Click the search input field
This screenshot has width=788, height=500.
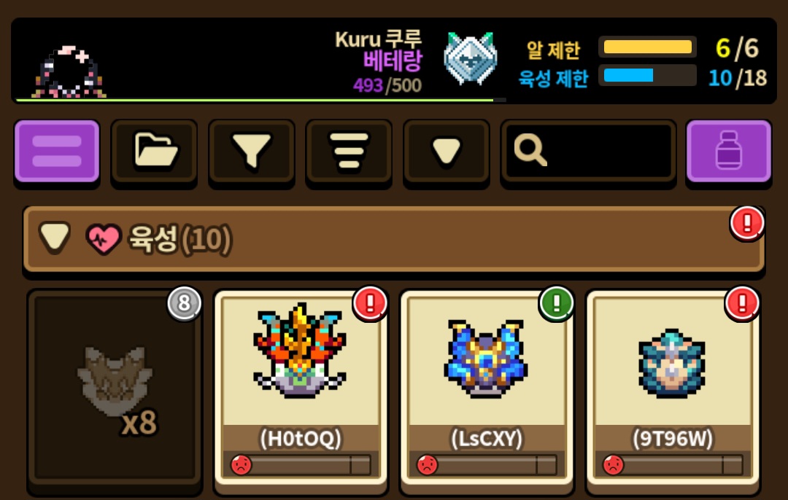coord(588,151)
